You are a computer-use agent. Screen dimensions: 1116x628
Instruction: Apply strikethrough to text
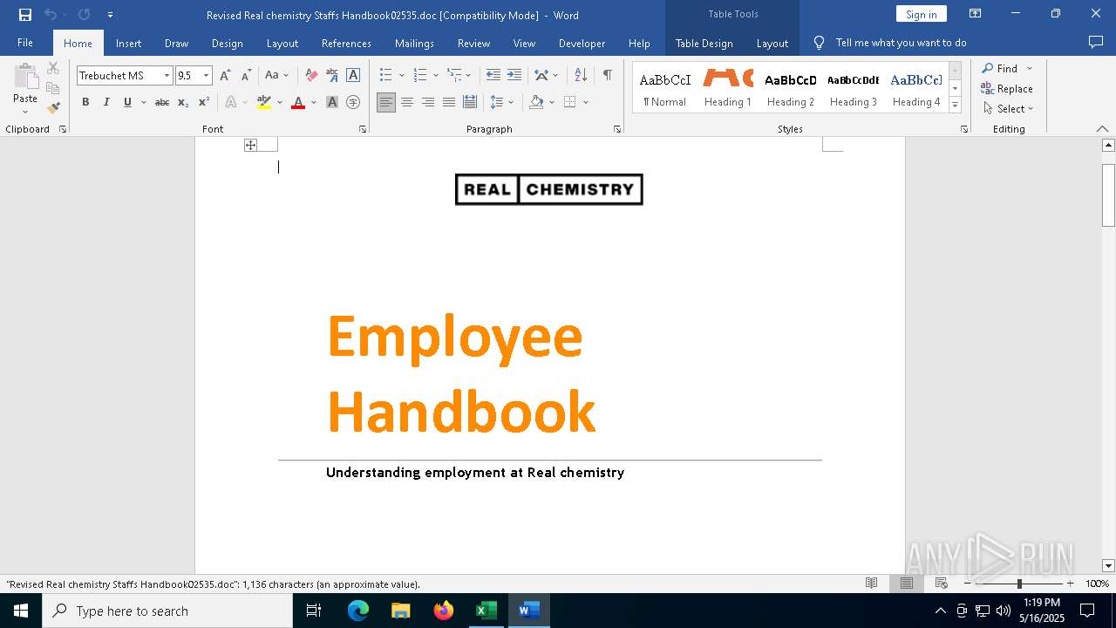[162, 103]
